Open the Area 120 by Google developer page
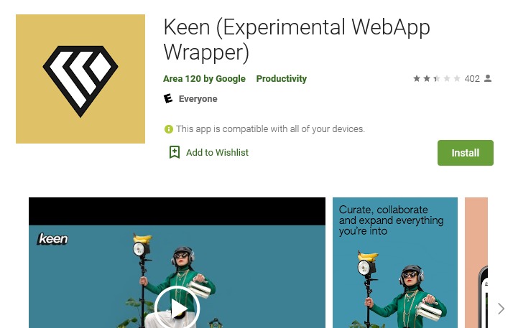This screenshot has width=513, height=328. pyautogui.click(x=204, y=79)
